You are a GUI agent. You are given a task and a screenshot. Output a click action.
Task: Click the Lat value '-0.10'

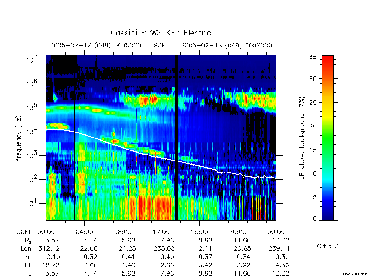51,257
